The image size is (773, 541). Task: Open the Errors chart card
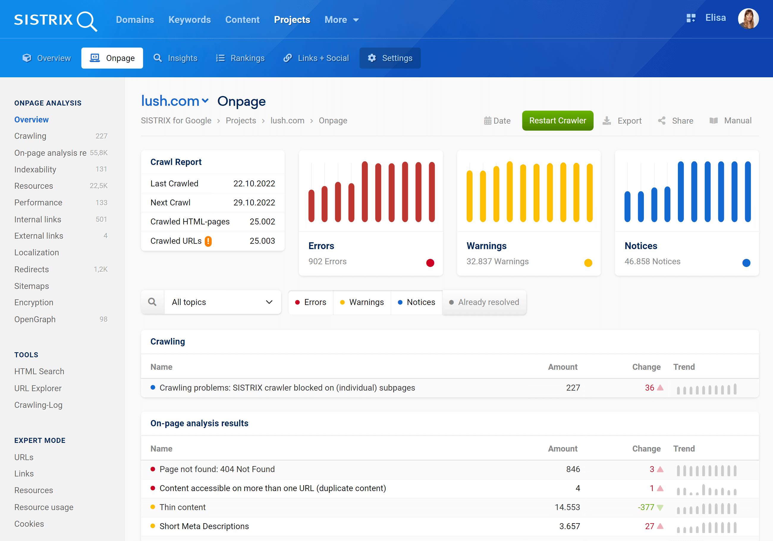point(371,213)
